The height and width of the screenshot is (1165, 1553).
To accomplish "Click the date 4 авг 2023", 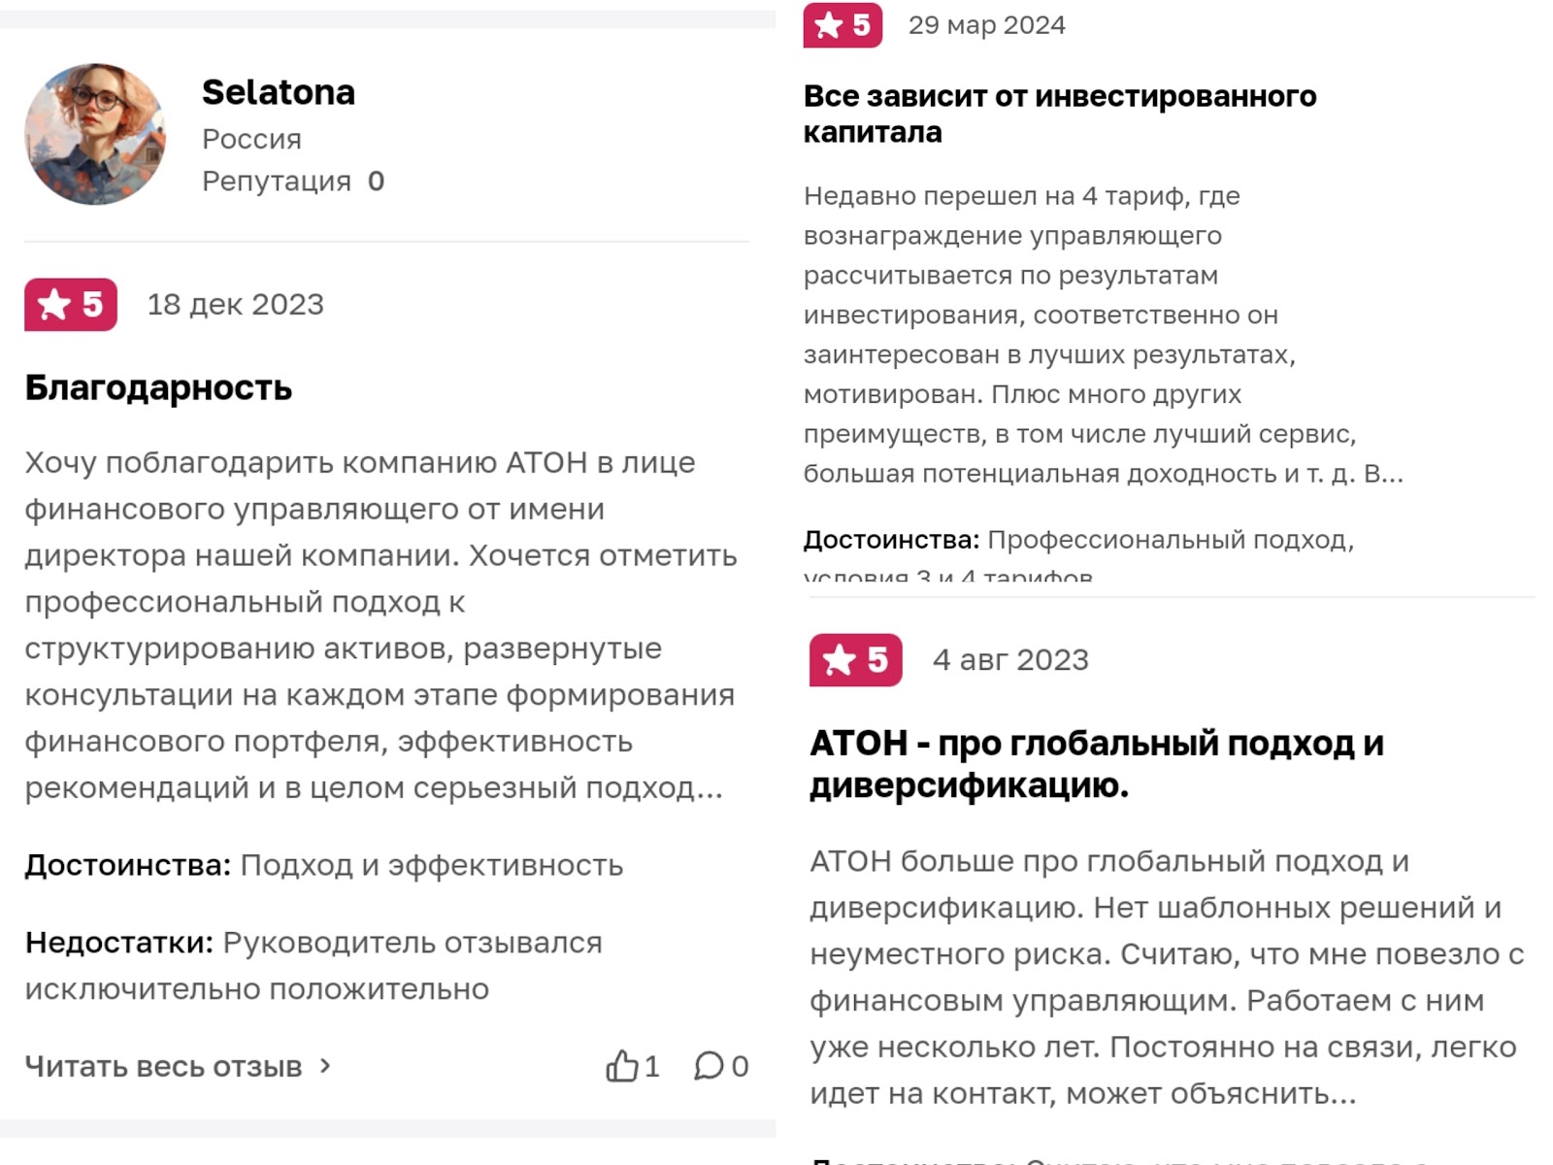I will (1010, 660).
